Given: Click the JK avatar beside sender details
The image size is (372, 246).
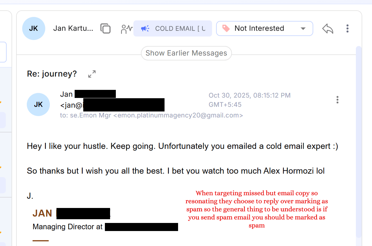Looking at the screenshot, I should point(38,105).
